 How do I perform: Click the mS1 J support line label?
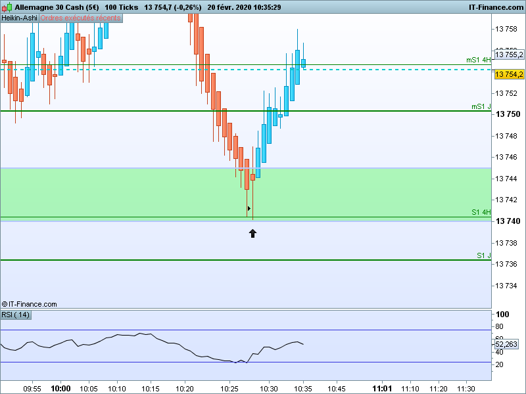(x=481, y=106)
